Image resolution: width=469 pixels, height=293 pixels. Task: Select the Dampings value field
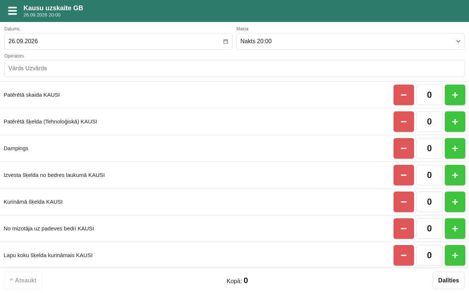(x=429, y=148)
